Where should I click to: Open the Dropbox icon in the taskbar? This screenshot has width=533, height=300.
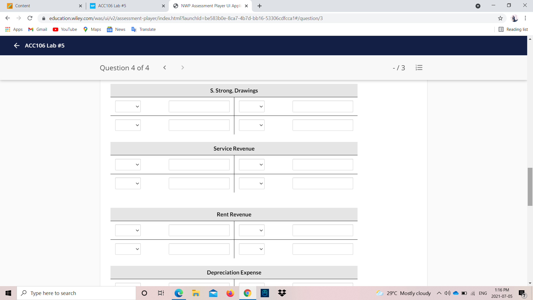282,293
